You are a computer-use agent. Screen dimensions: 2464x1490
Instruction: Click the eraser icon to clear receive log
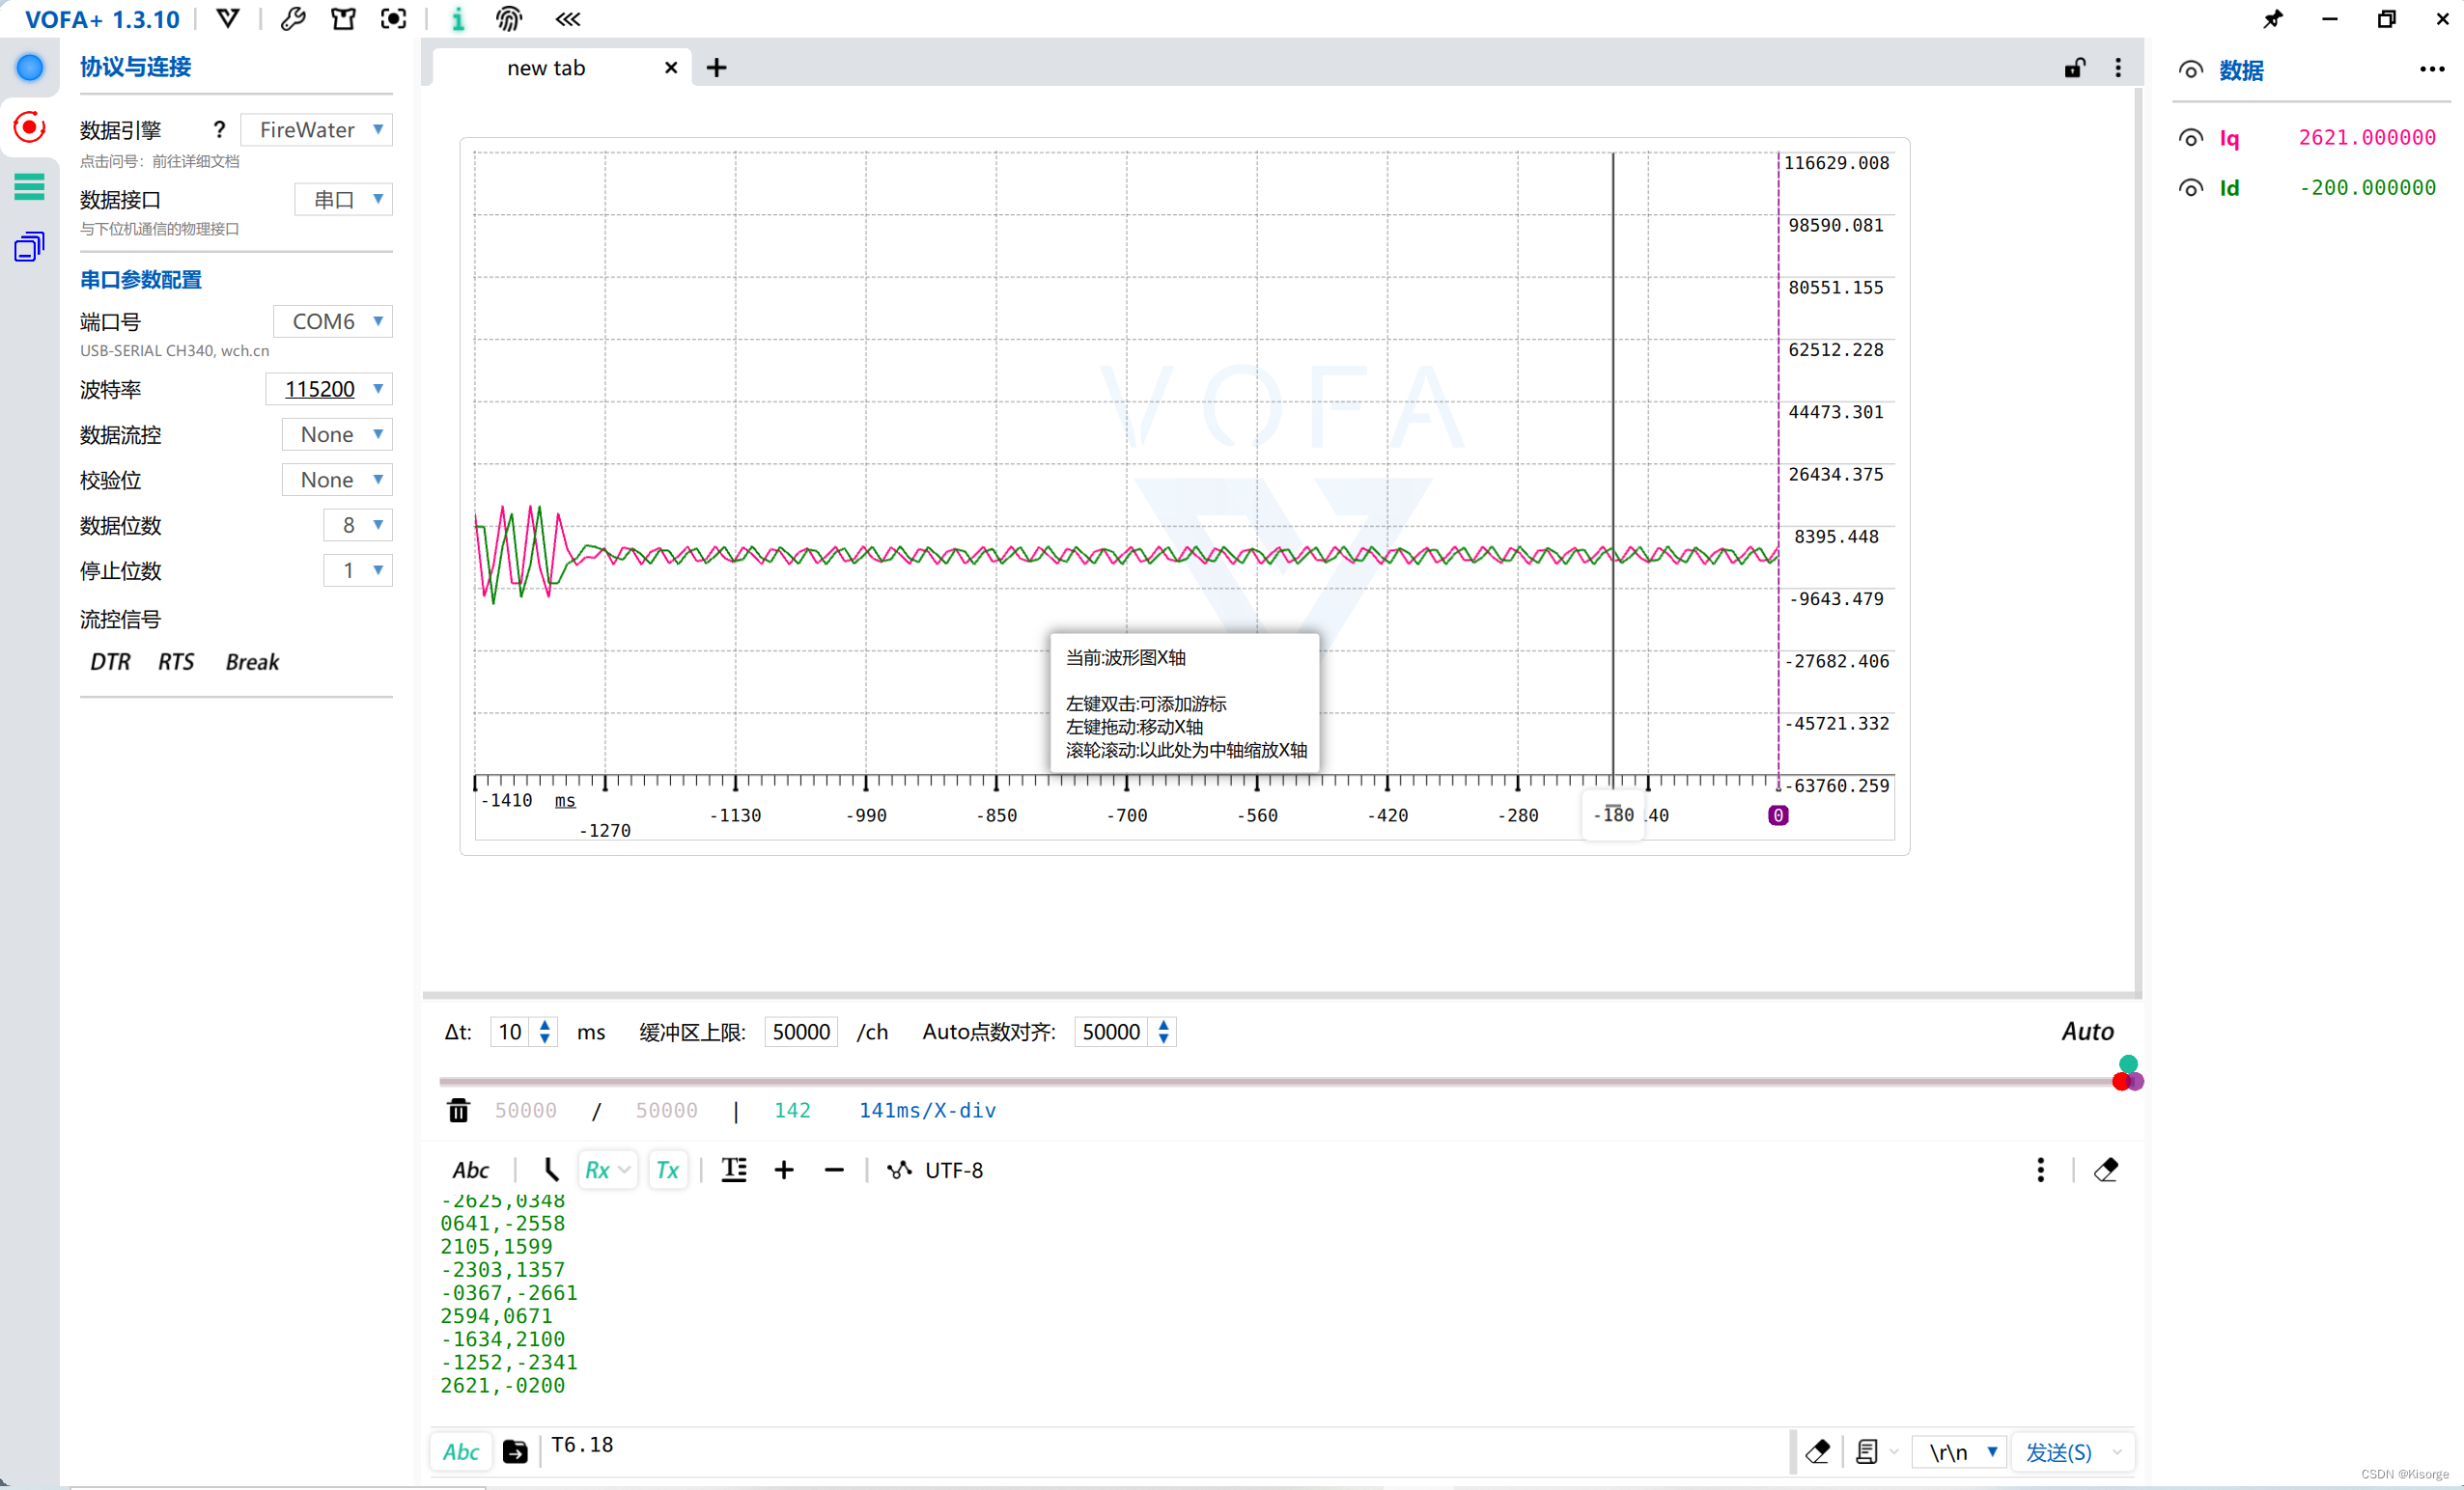coord(2106,1171)
